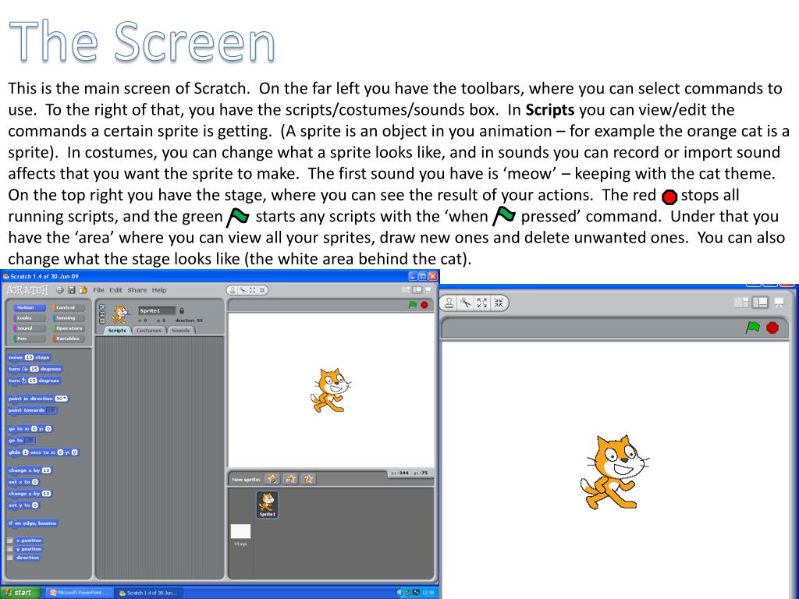This screenshot has height=599, width=799.
Task: Select the Operators block category
Action: 69,328
